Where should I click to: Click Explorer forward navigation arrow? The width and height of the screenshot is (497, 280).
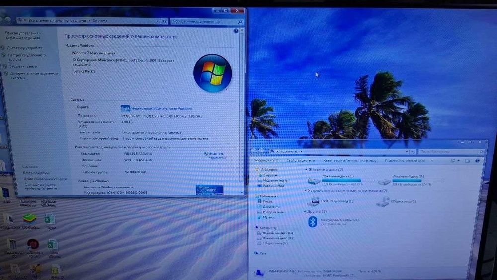(262, 151)
